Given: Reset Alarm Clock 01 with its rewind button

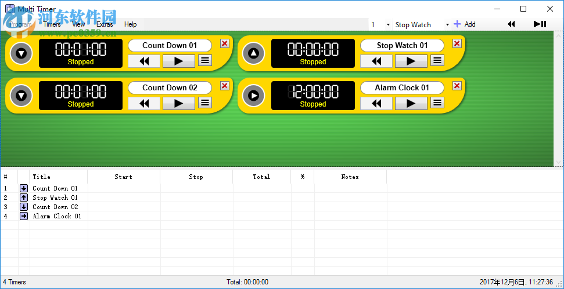Looking at the screenshot, I should pos(376,103).
